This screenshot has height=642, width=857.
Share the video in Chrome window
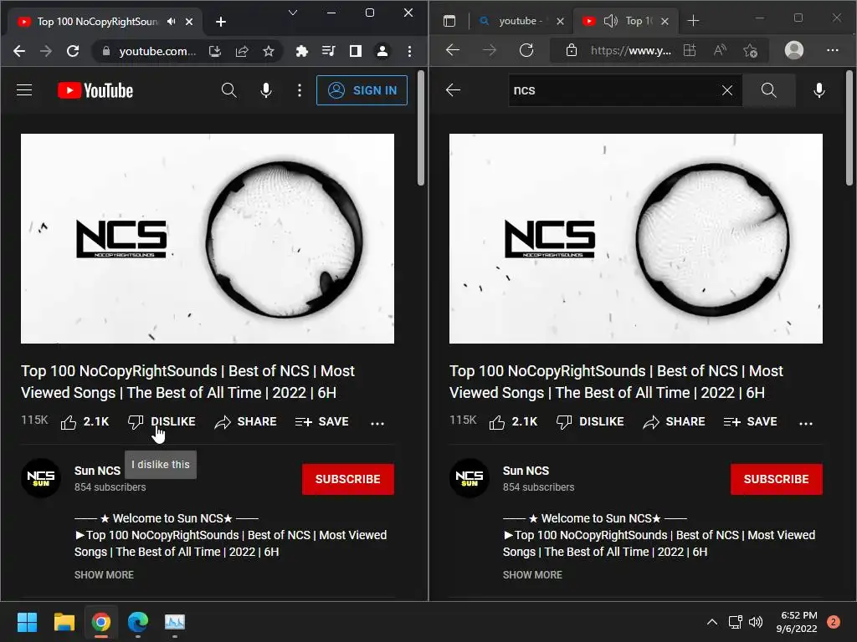(x=246, y=422)
